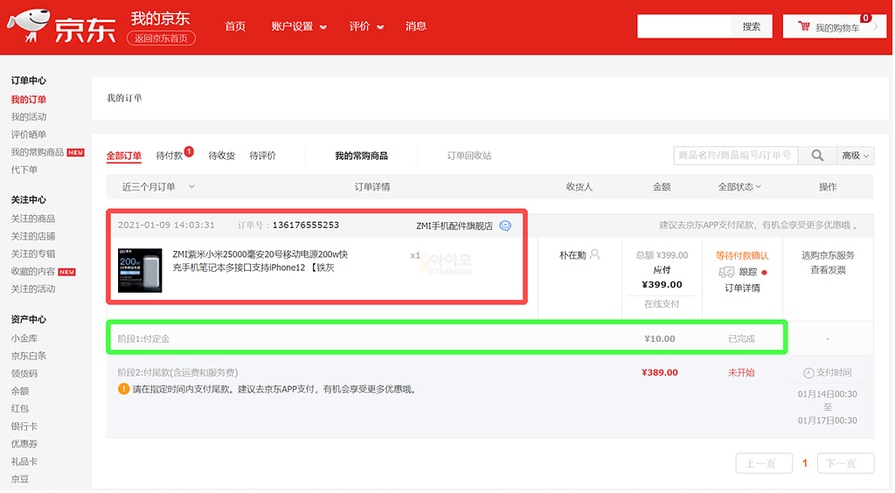
Task: Open 我的活动 in sidebar
Action: click(x=29, y=117)
